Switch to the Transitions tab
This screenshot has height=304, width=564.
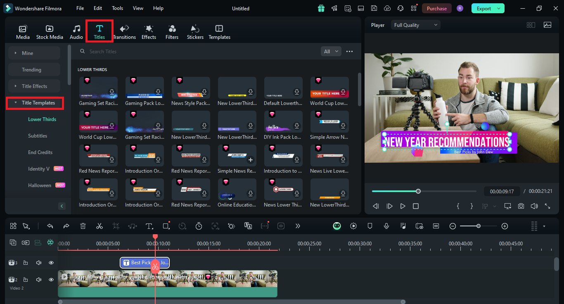pos(124,32)
